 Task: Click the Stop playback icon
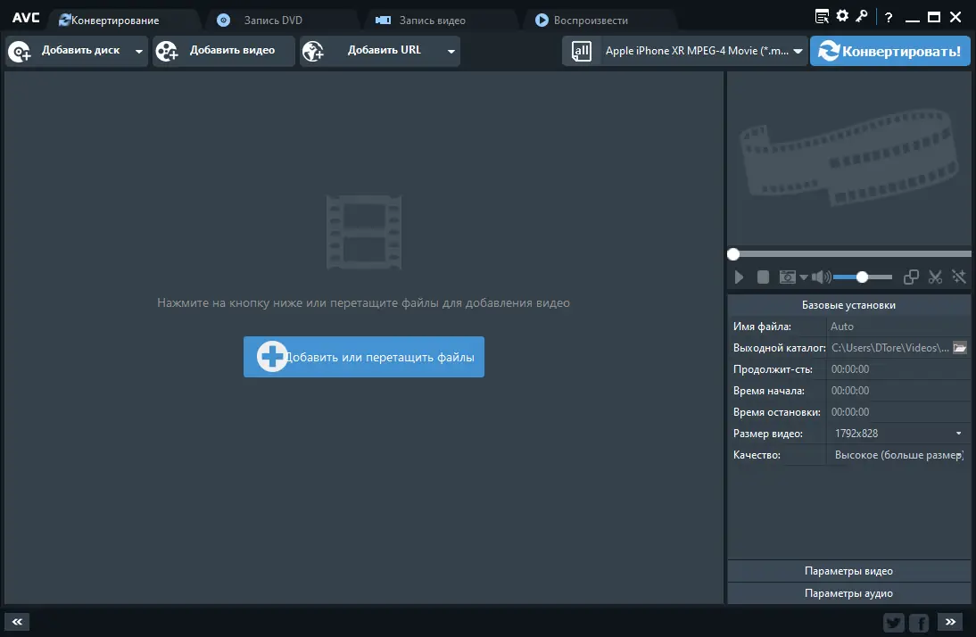pyautogui.click(x=763, y=277)
